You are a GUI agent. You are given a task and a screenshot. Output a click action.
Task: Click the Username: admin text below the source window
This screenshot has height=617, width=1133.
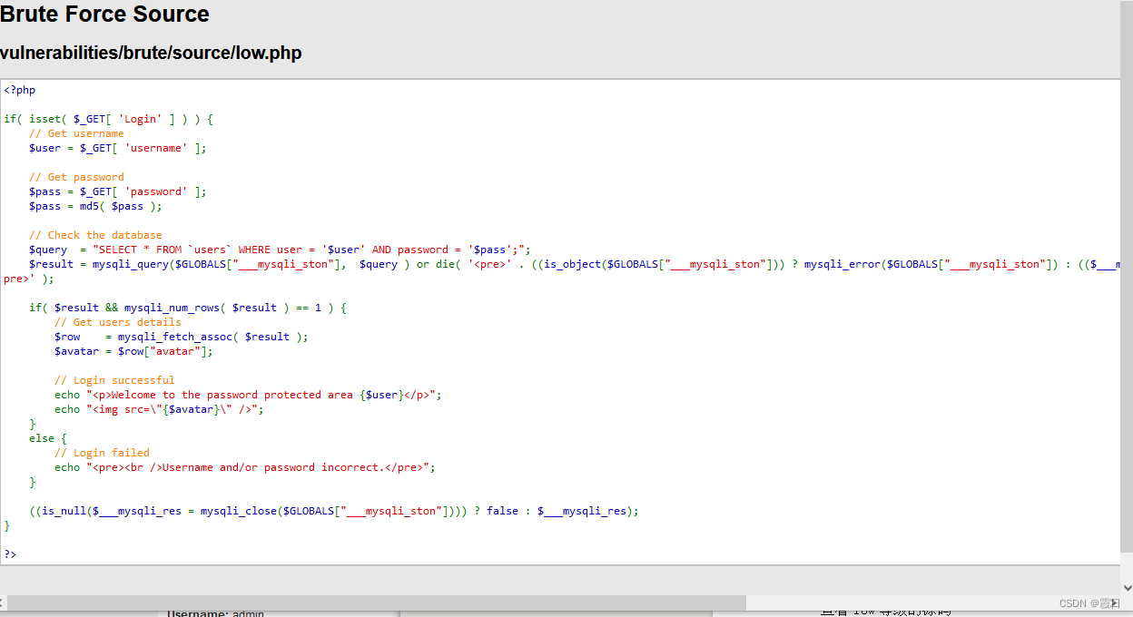tap(215, 614)
